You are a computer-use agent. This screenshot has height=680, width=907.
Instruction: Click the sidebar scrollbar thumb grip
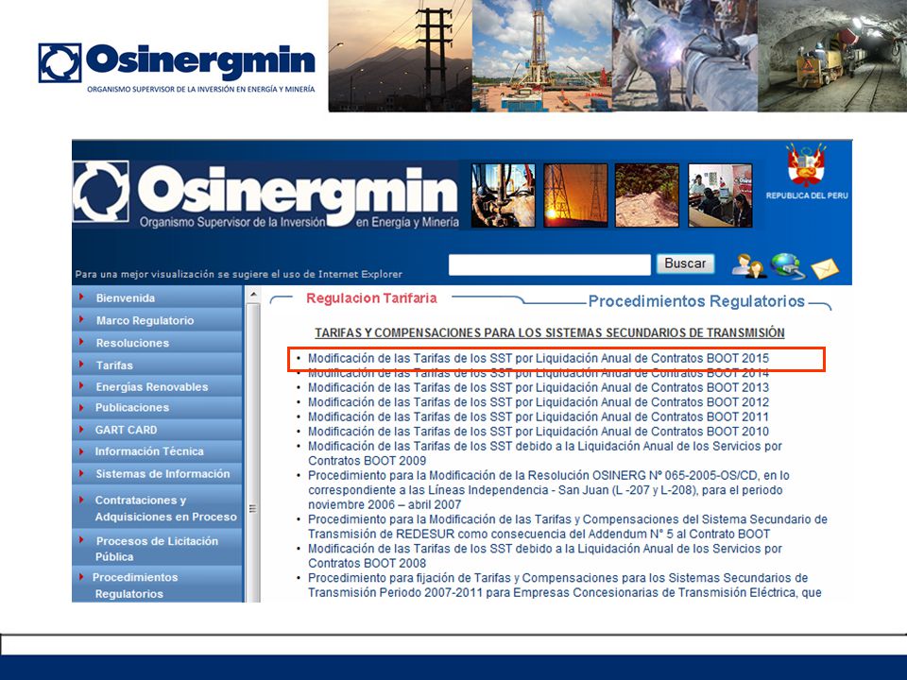[253, 509]
